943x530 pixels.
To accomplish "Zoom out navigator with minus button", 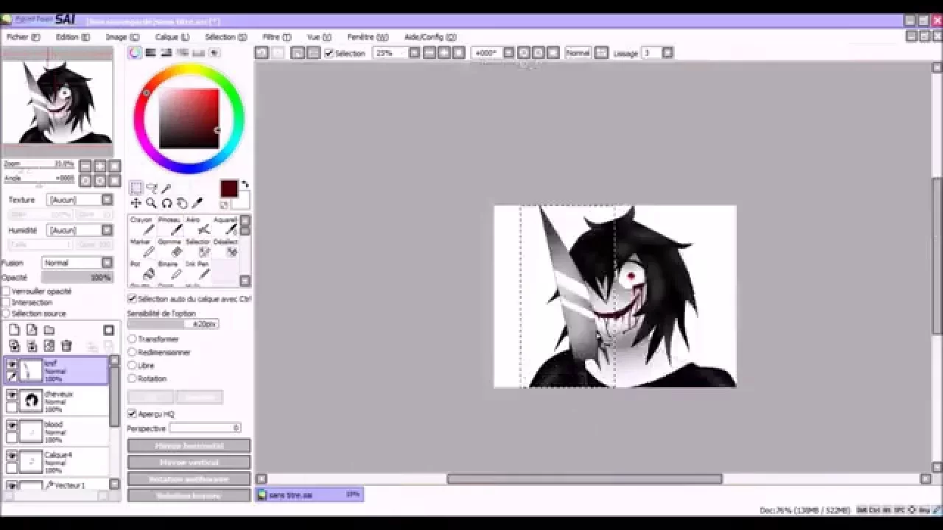I will coord(85,166).
